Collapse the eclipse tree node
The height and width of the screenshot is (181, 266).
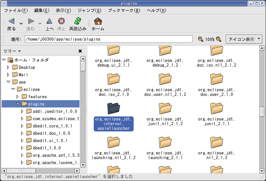click(x=13, y=89)
